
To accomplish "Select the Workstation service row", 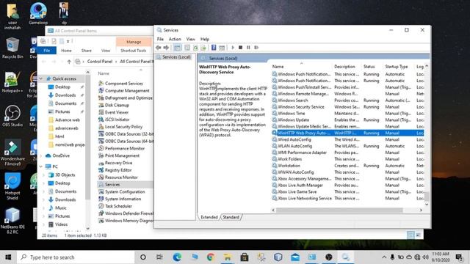I will point(347,166).
